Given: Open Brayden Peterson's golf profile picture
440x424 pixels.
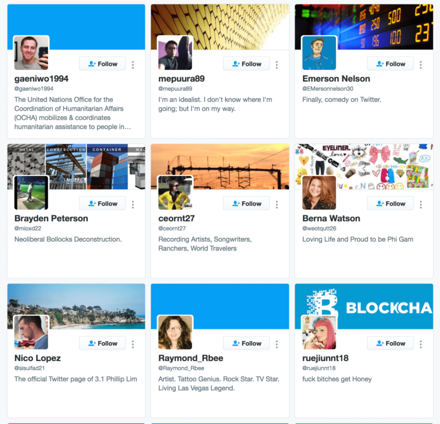Looking at the screenshot, I should pos(31,193).
